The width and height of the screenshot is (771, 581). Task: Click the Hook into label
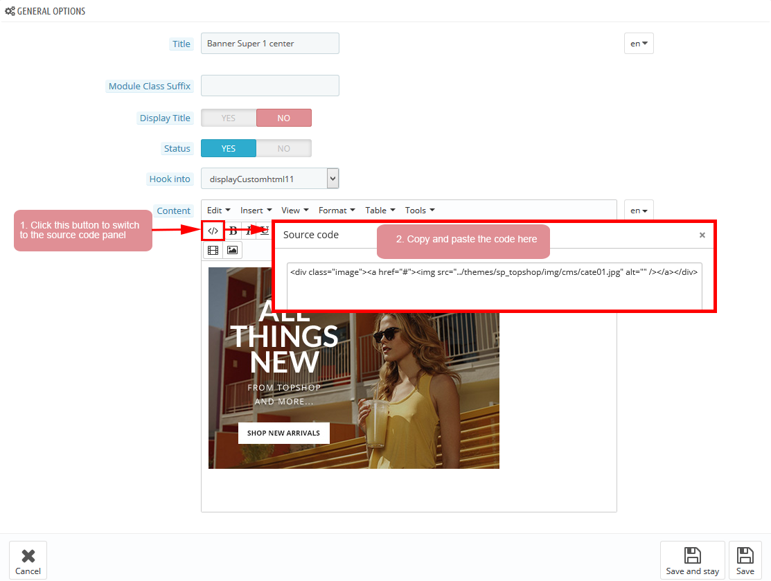pyautogui.click(x=170, y=179)
